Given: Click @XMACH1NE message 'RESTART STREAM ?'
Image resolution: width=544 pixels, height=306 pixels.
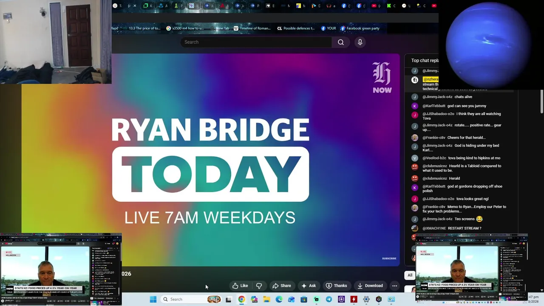Looking at the screenshot, I should point(452,228).
